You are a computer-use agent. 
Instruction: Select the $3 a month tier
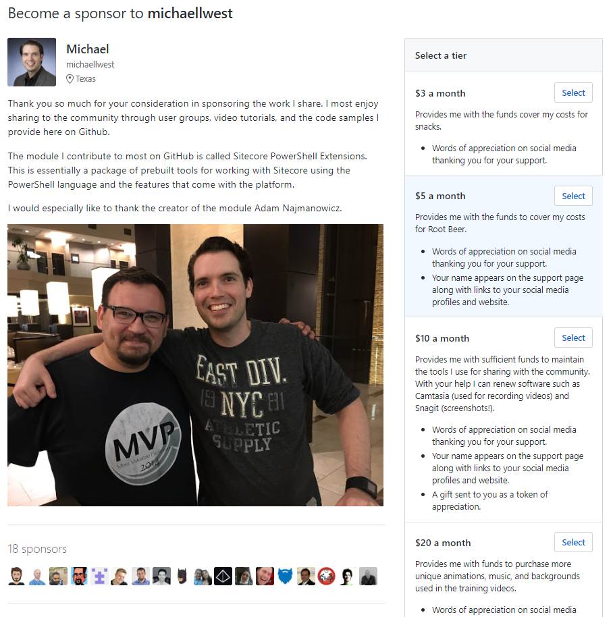click(573, 93)
